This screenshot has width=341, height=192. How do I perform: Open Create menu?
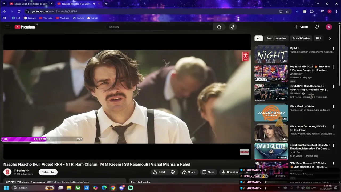(302, 27)
